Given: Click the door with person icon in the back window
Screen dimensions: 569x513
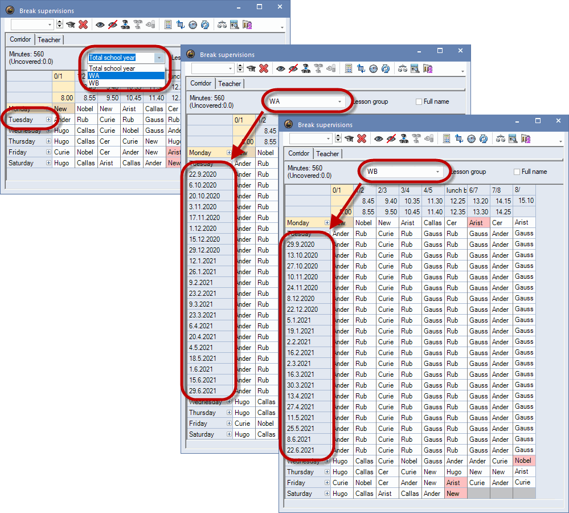Looking at the screenshot, I should pos(247,25).
